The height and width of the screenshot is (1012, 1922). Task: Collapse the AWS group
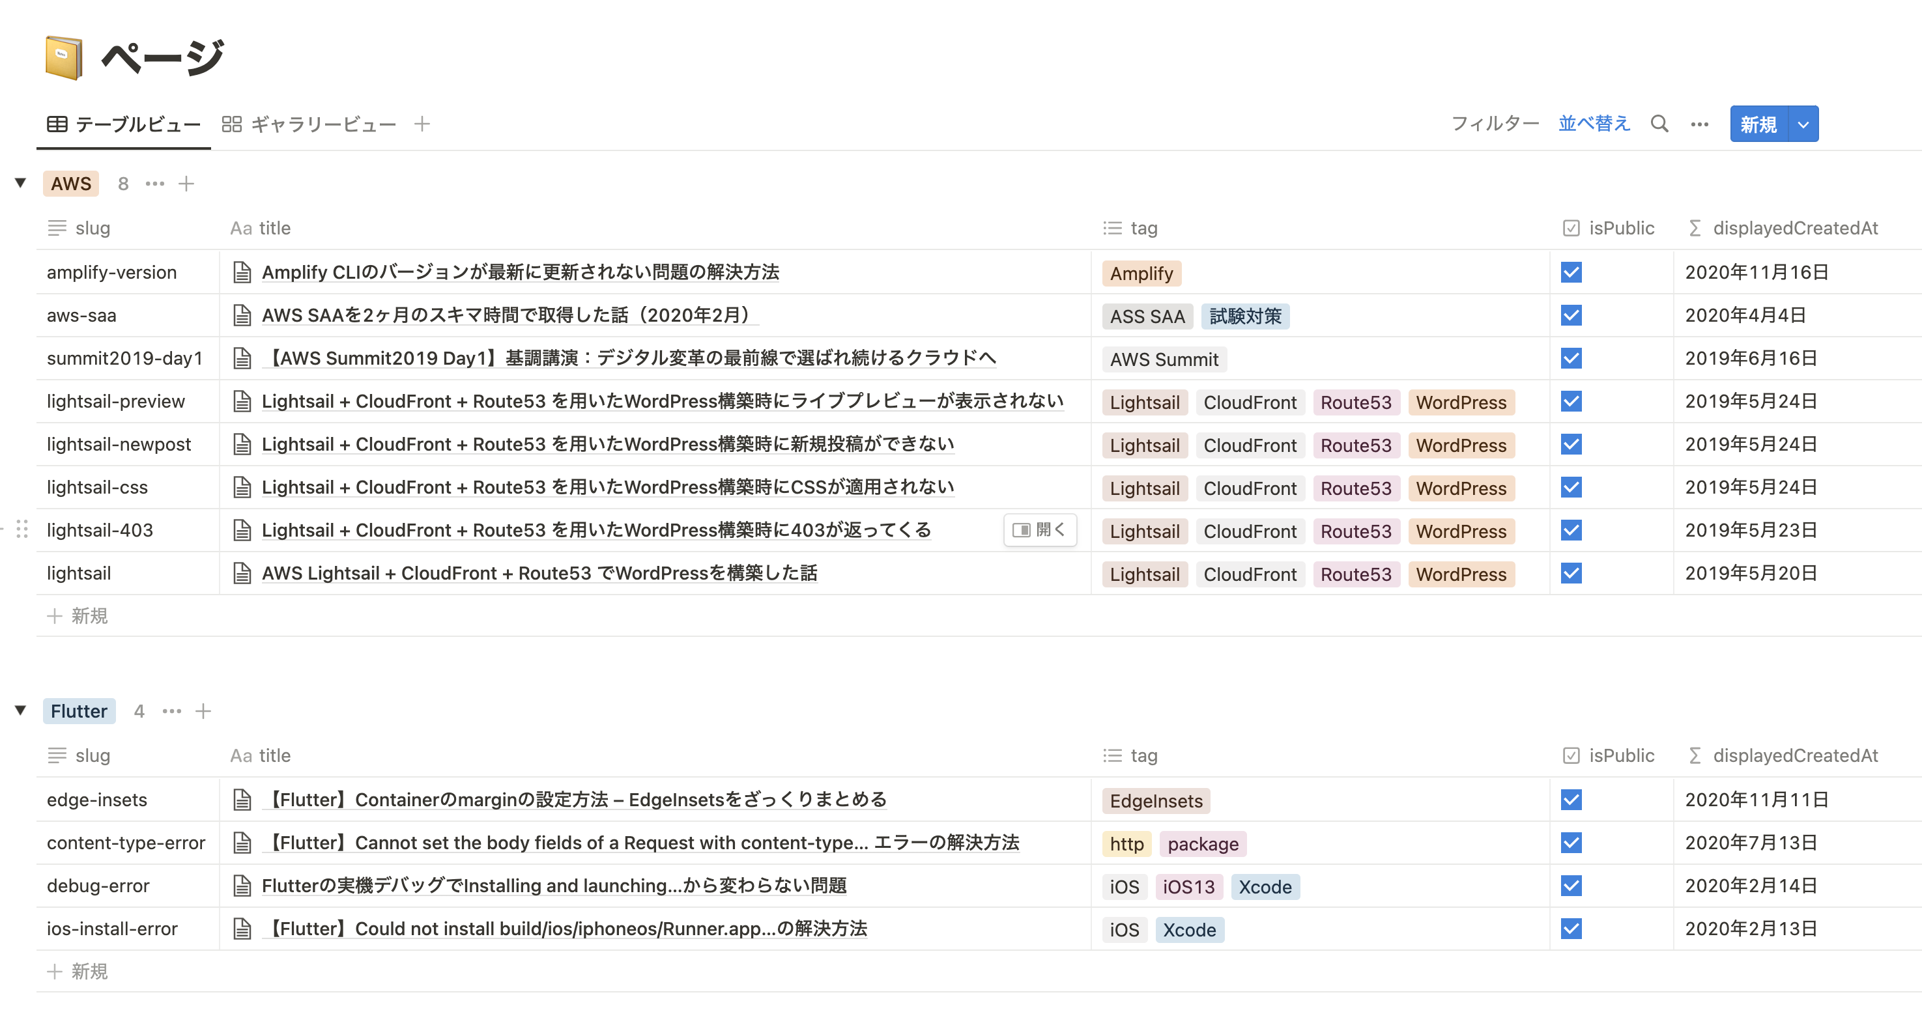coord(21,183)
